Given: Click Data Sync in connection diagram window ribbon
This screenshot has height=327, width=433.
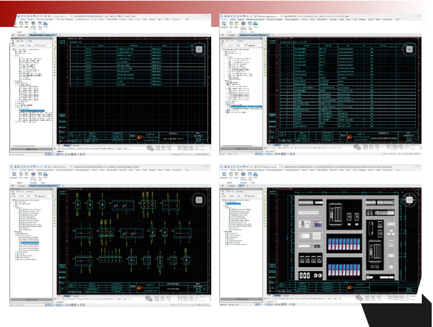Looking at the screenshot, I should [39, 176].
